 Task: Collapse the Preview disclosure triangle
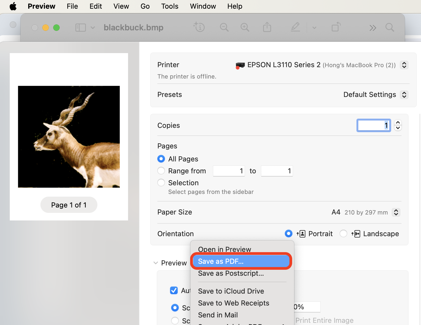coord(156,263)
